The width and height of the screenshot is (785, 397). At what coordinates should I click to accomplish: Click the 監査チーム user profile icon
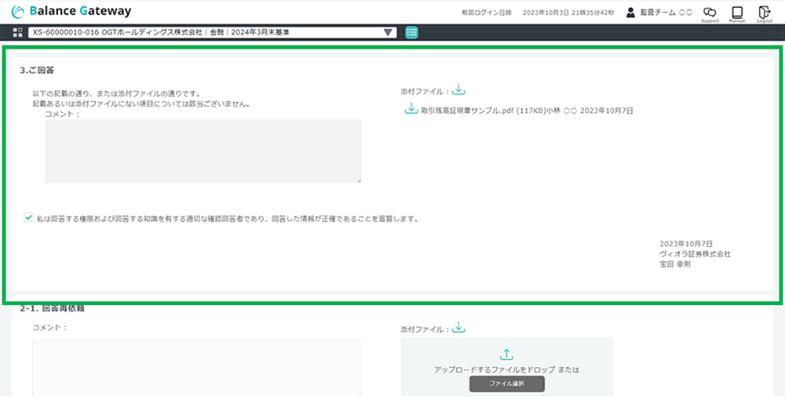coord(630,13)
